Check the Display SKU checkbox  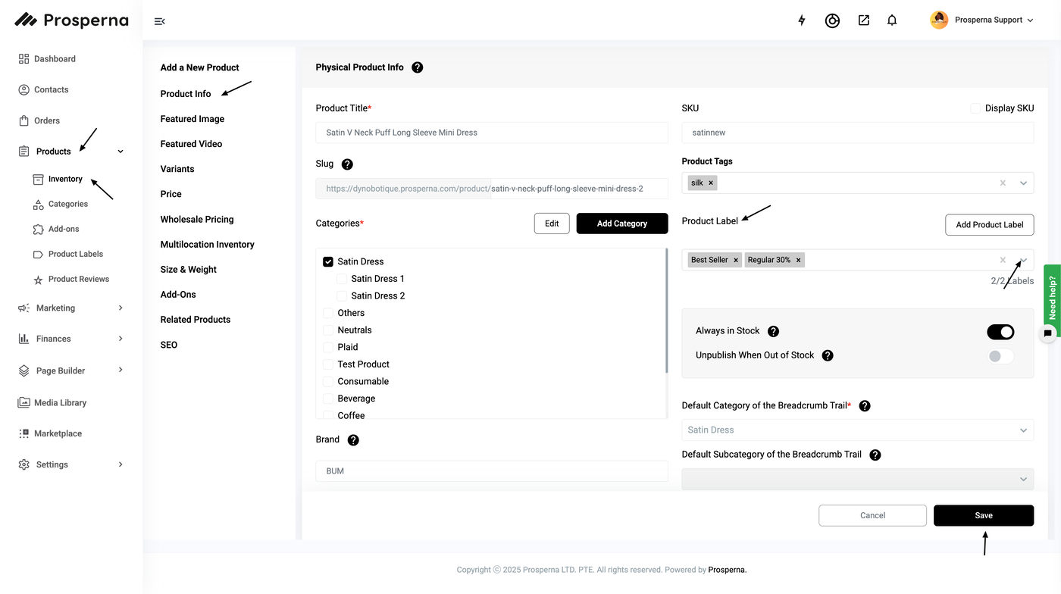pyautogui.click(x=975, y=108)
